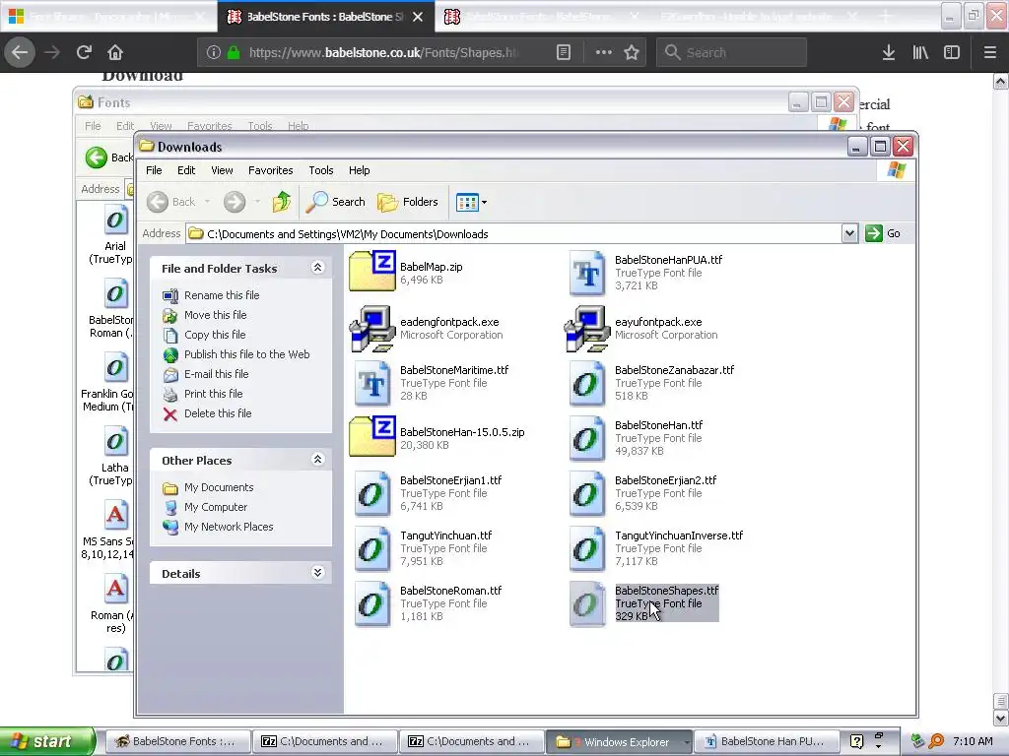
Task: Open the Tools menu in Downloads window
Action: [x=320, y=170]
